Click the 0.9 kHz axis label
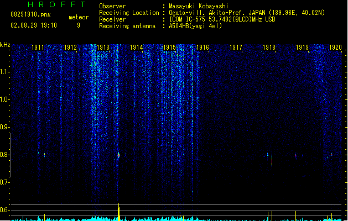The height and width of the screenshot is (221, 348). coord(4,127)
